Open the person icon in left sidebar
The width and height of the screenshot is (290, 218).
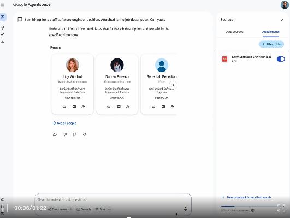point(3,42)
